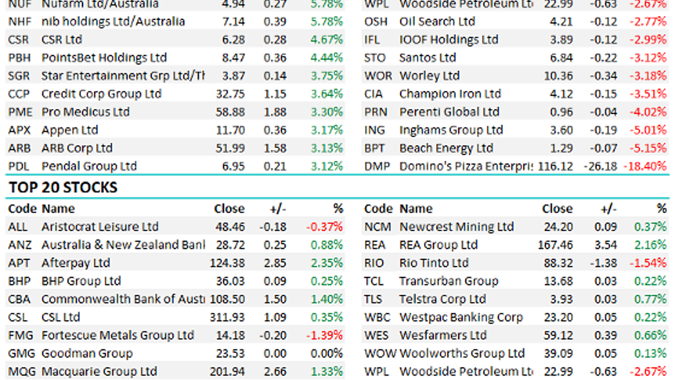This screenshot has width=675, height=380.
Task: Select "Oil Search Ltd" company name
Action: pyautogui.click(x=437, y=22)
